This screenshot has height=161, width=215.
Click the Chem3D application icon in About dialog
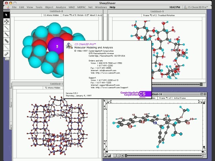coord(69,46)
